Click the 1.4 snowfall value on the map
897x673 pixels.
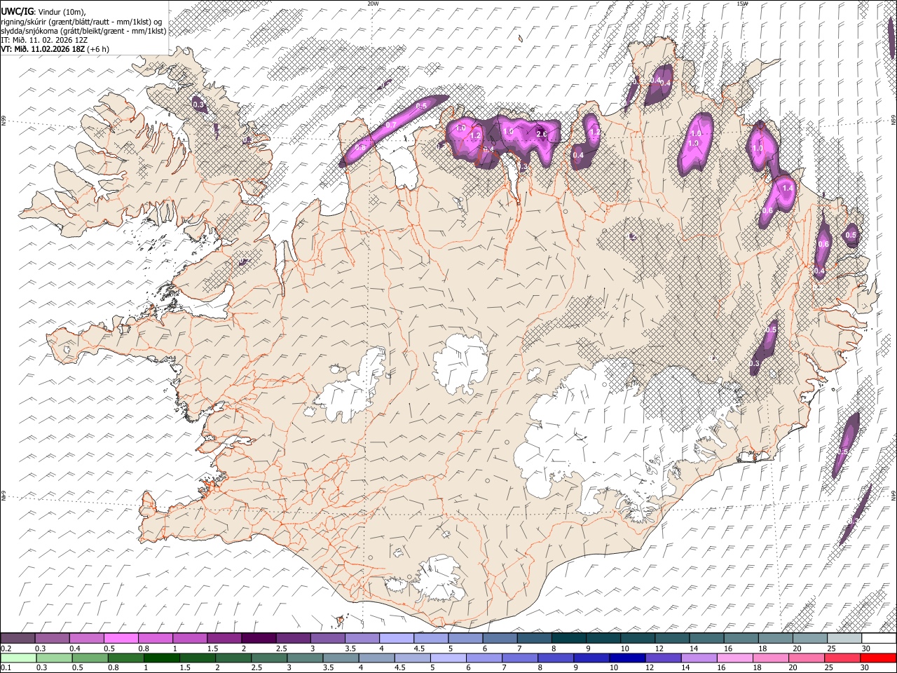coord(787,189)
